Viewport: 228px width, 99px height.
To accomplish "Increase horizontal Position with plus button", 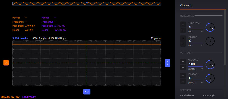I will [183, 38].
